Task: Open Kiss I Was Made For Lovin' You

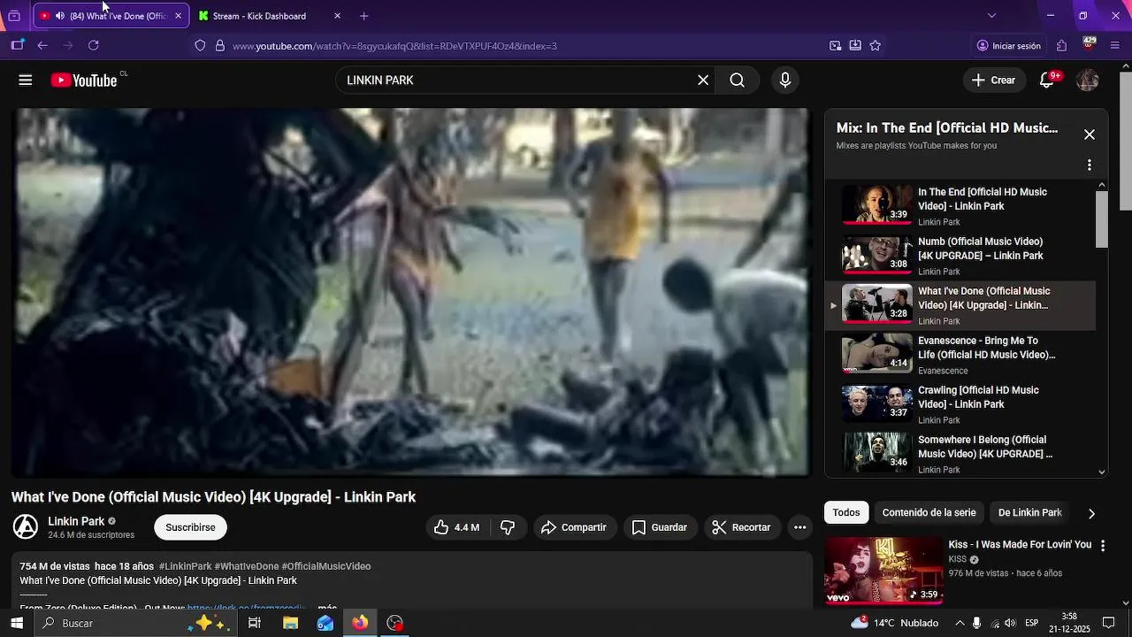Action: click(x=1020, y=545)
